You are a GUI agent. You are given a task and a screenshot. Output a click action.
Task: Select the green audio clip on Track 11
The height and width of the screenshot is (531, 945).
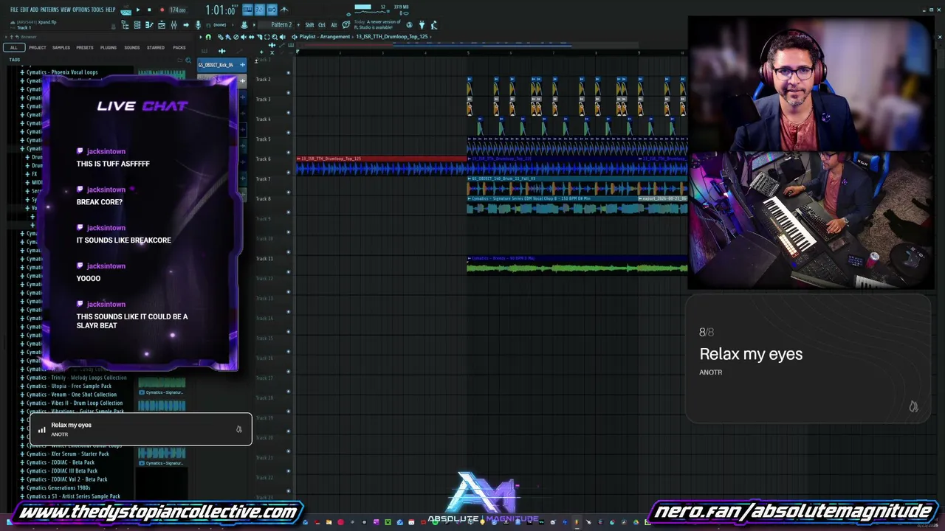(577, 264)
